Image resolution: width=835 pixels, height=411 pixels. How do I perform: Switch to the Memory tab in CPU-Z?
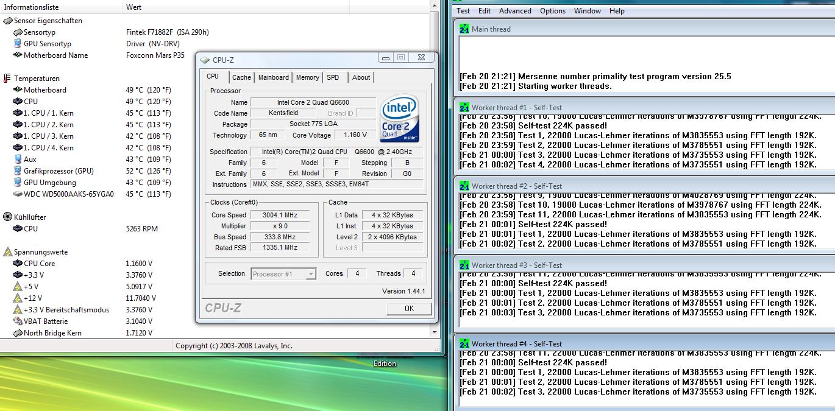(307, 77)
